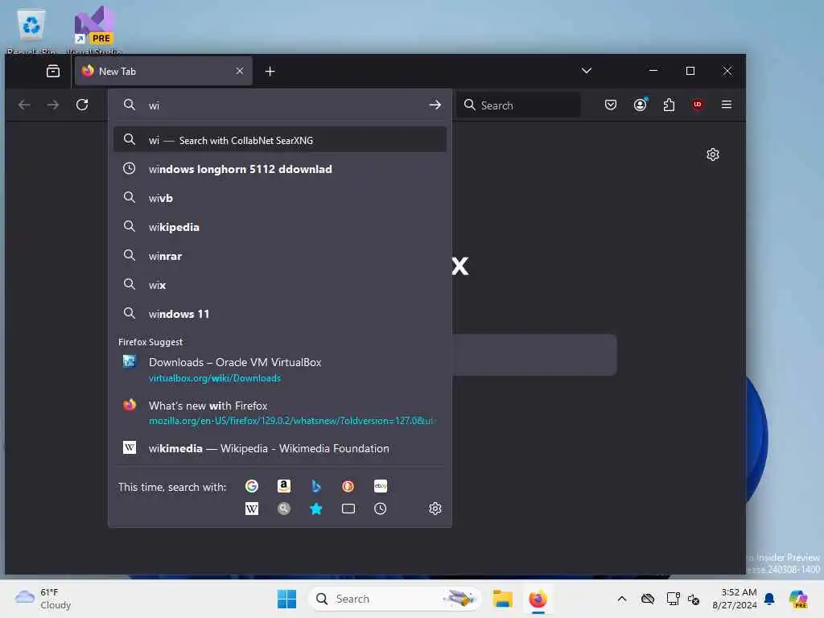Search this time with eBay
The image size is (824, 618).
tap(381, 486)
